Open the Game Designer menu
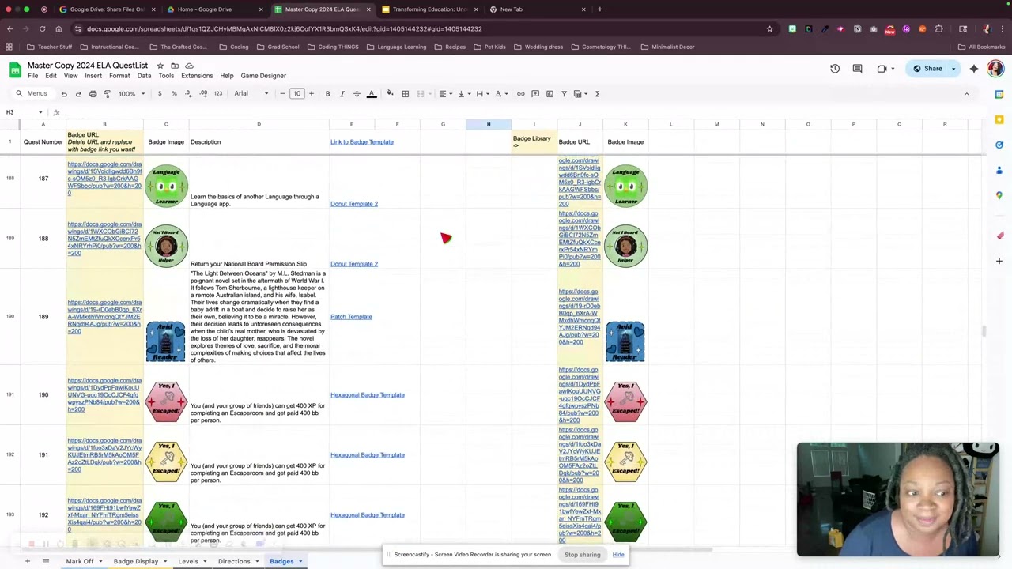This screenshot has width=1012, height=569. 263,76
